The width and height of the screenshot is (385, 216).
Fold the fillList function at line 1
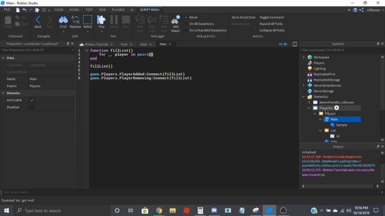(87, 50)
